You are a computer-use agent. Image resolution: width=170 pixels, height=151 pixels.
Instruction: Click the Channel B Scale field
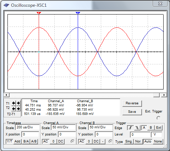(x=100, y=127)
